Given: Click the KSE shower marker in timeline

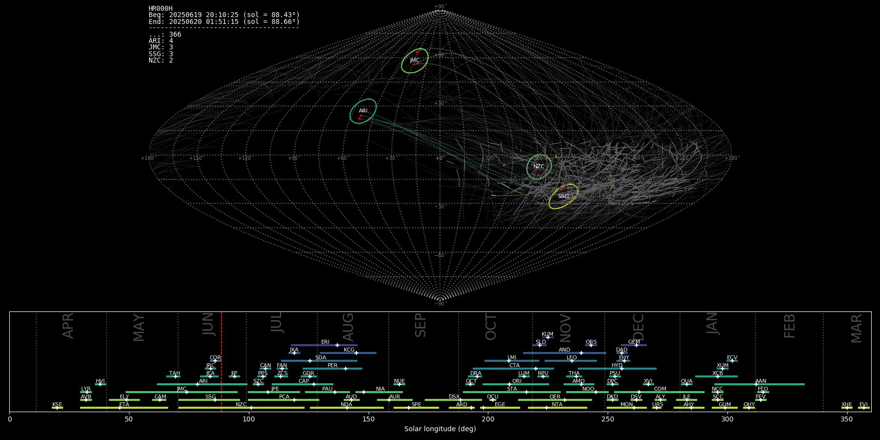Looking at the screenshot, I should [57, 408].
